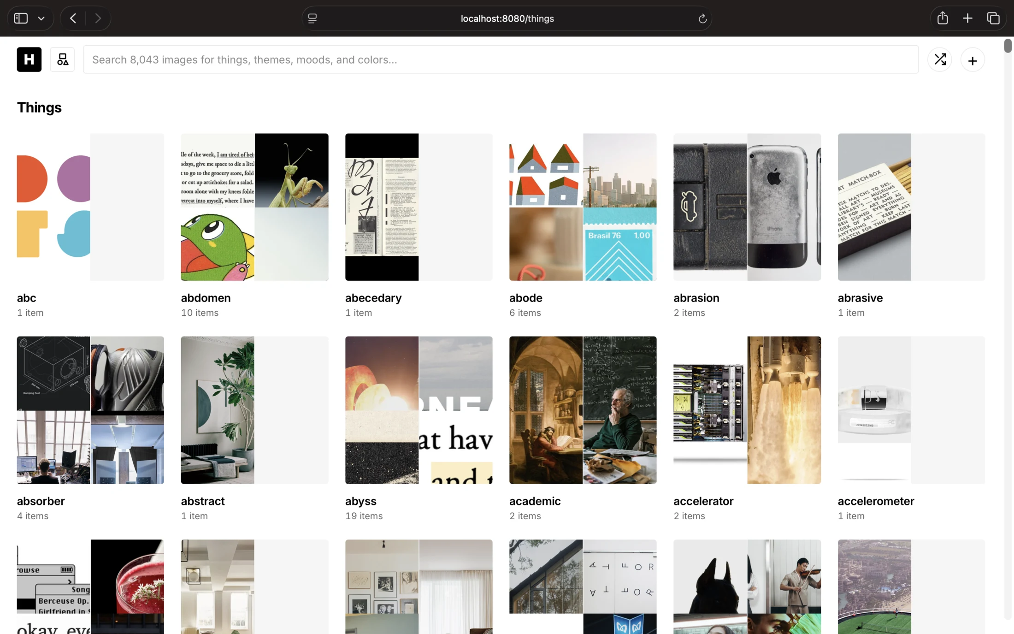This screenshot has width=1014, height=634.
Task: Go back with browser back arrow
Action: (x=73, y=18)
